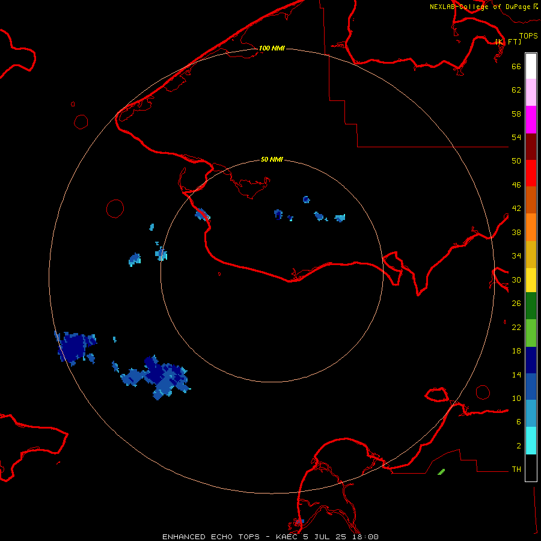The image size is (541, 541).
Task: Click the 62 value on the legend
Action: [x=516, y=90]
